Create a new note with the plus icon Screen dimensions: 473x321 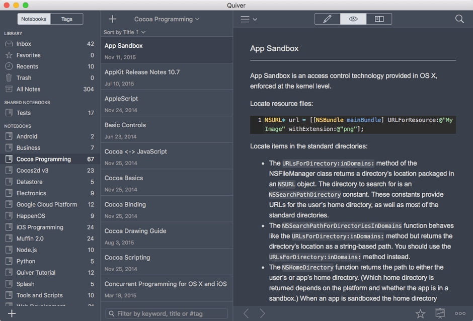pos(113,19)
